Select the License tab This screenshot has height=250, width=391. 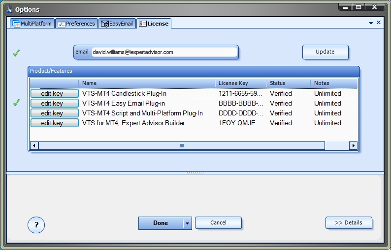tap(154, 24)
